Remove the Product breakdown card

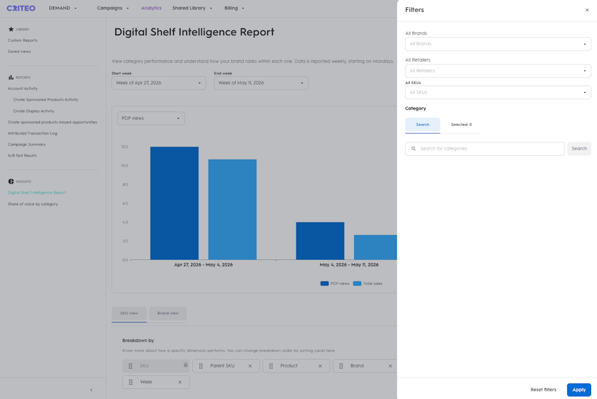pos(320,366)
